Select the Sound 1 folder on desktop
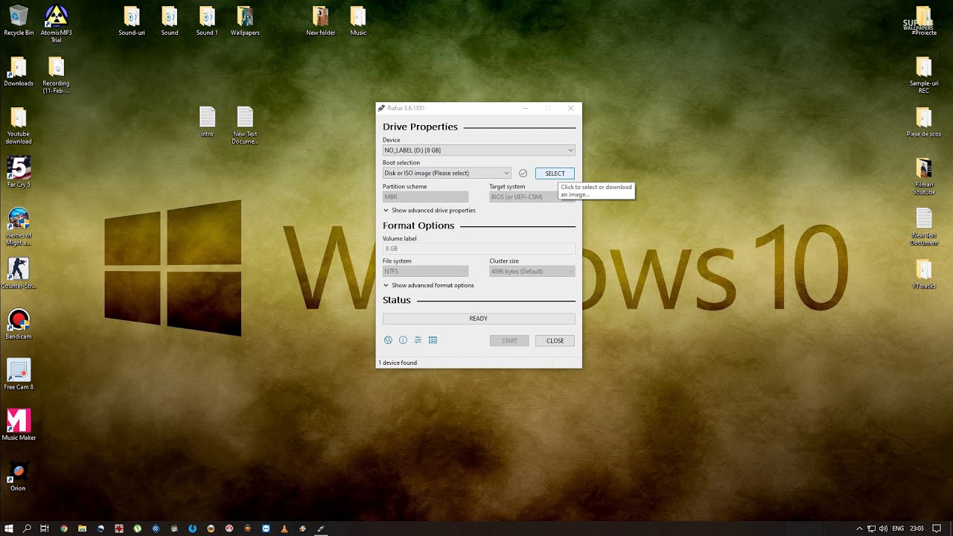 207,21
